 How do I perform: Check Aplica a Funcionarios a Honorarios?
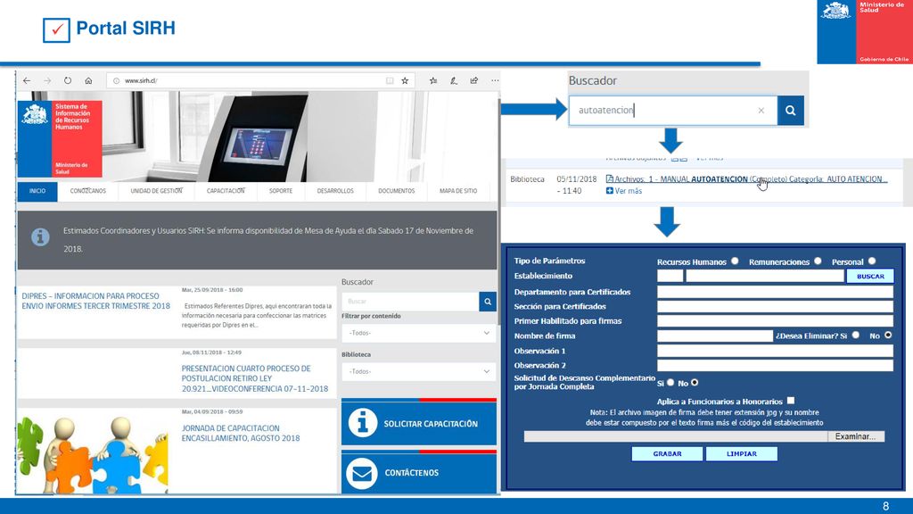point(791,401)
